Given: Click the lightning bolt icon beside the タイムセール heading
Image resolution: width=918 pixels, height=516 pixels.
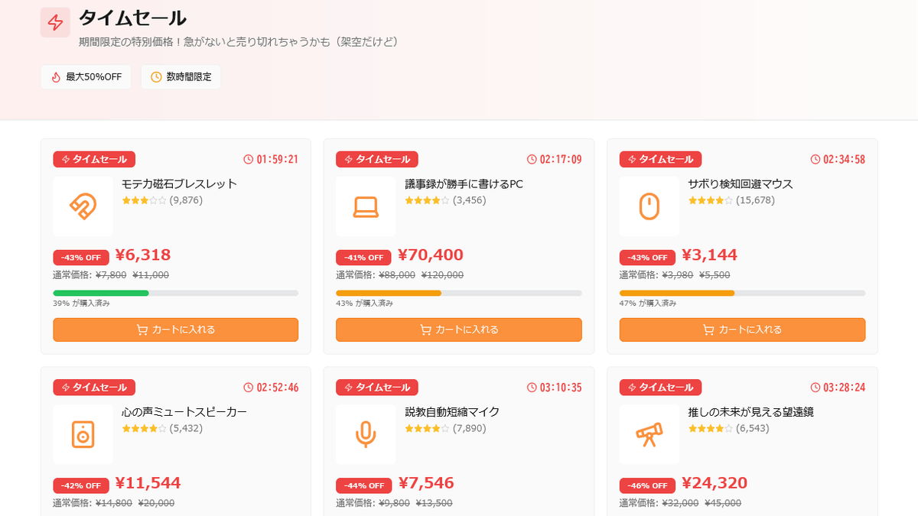Looking at the screenshot, I should coord(55,23).
